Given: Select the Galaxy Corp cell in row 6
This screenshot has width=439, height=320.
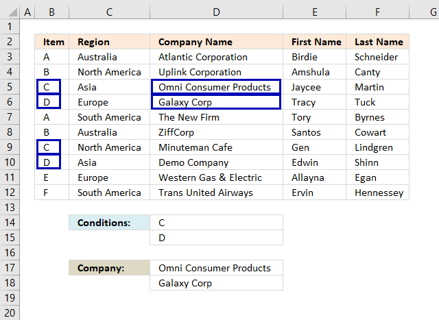Looking at the screenshot, I should (216, 102).
